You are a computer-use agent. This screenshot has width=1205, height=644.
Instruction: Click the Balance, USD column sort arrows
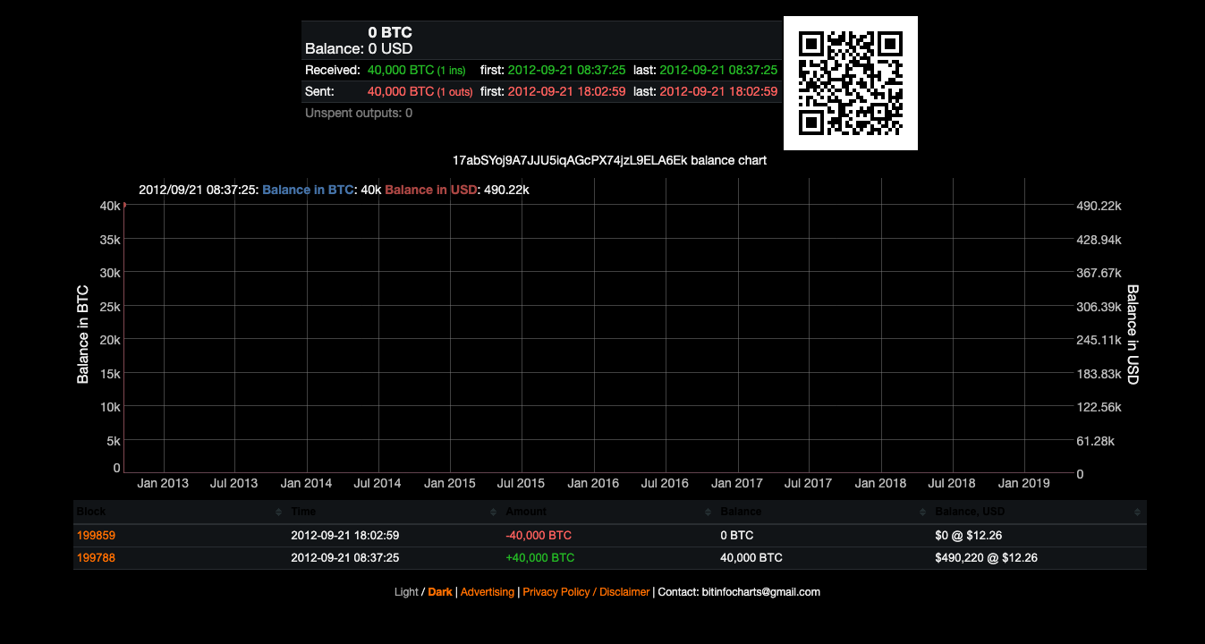(x=1137, y=512)
